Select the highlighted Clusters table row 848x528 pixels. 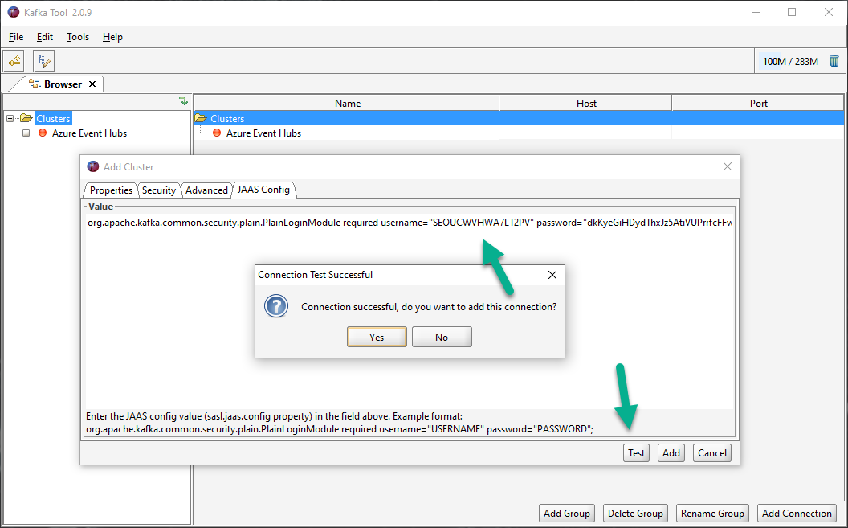519,118
